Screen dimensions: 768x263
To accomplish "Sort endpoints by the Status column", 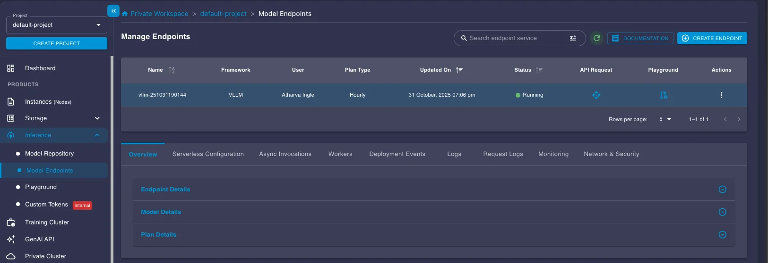I will point(539,70).
